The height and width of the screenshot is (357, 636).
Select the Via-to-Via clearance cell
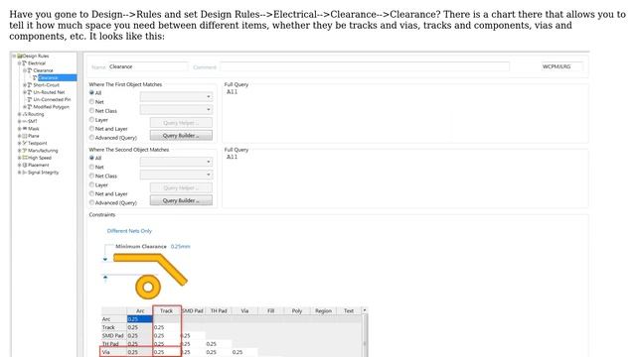click(244, 352)
